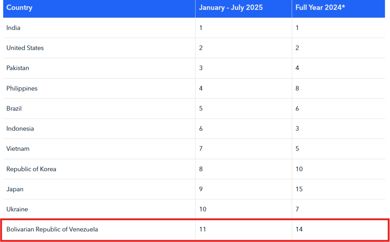The height and width of the screenshot is (242, 390).
Task: Click the Full Year 2024* column header
Action: [320, 8]
